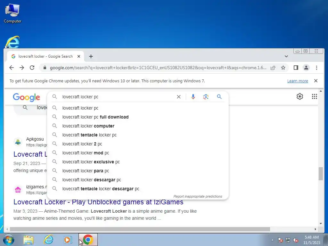Choose suggestion 'lovecraft locker computer'
This screenshot has height=246, width=328.
(138, 126)
